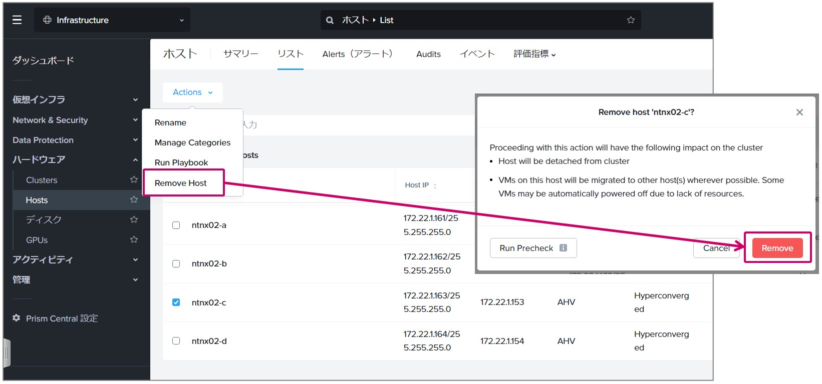Open the 評価指標 dropdown tab
This screenshot has height=384, width=822.
point(534,54)
